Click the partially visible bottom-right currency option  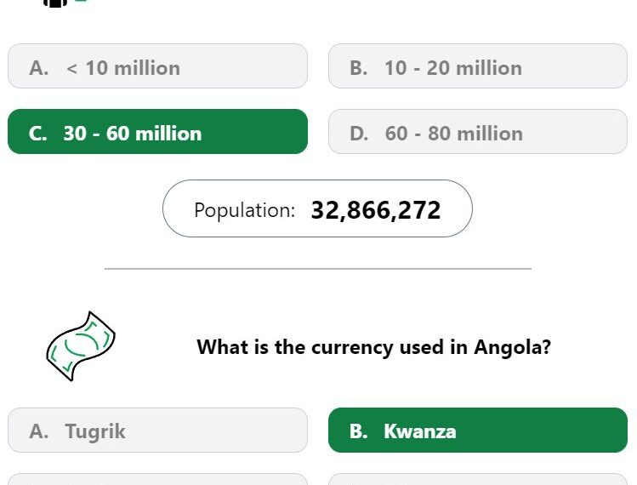[x=478, y=479]
